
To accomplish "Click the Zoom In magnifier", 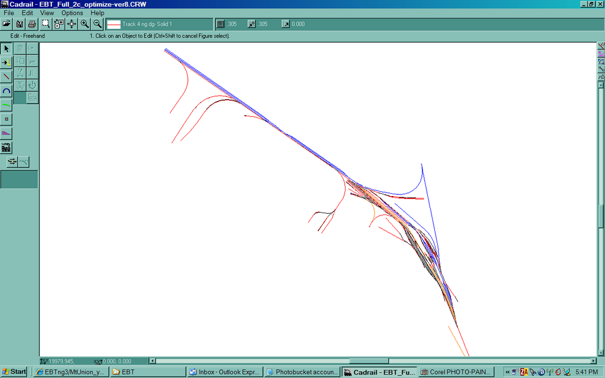I will [85, 24].
